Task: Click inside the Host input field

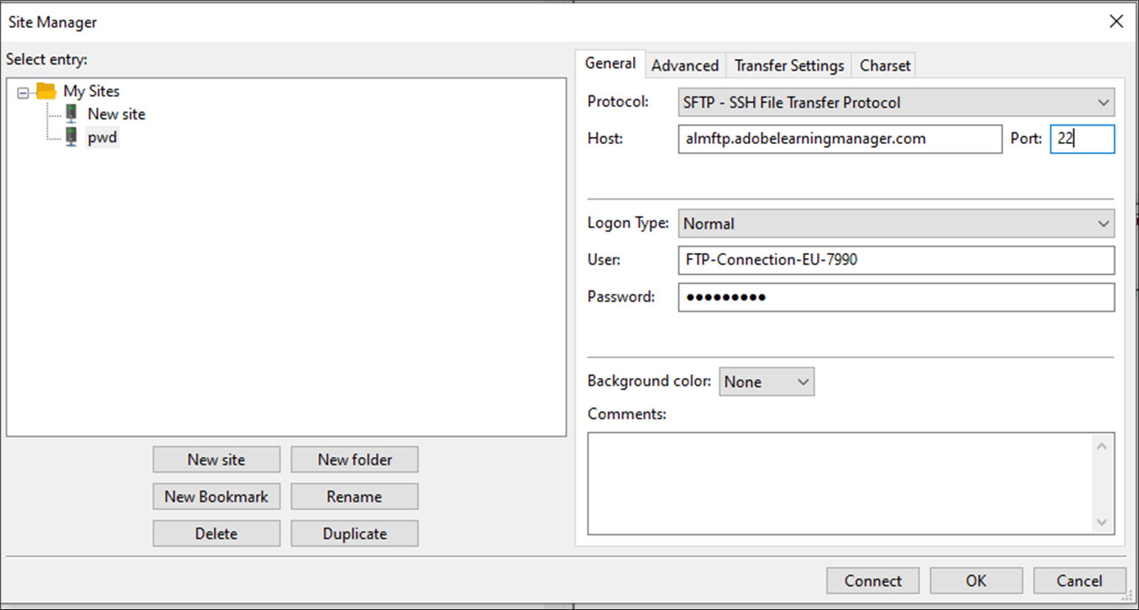Action: click(x=839, y=139)
